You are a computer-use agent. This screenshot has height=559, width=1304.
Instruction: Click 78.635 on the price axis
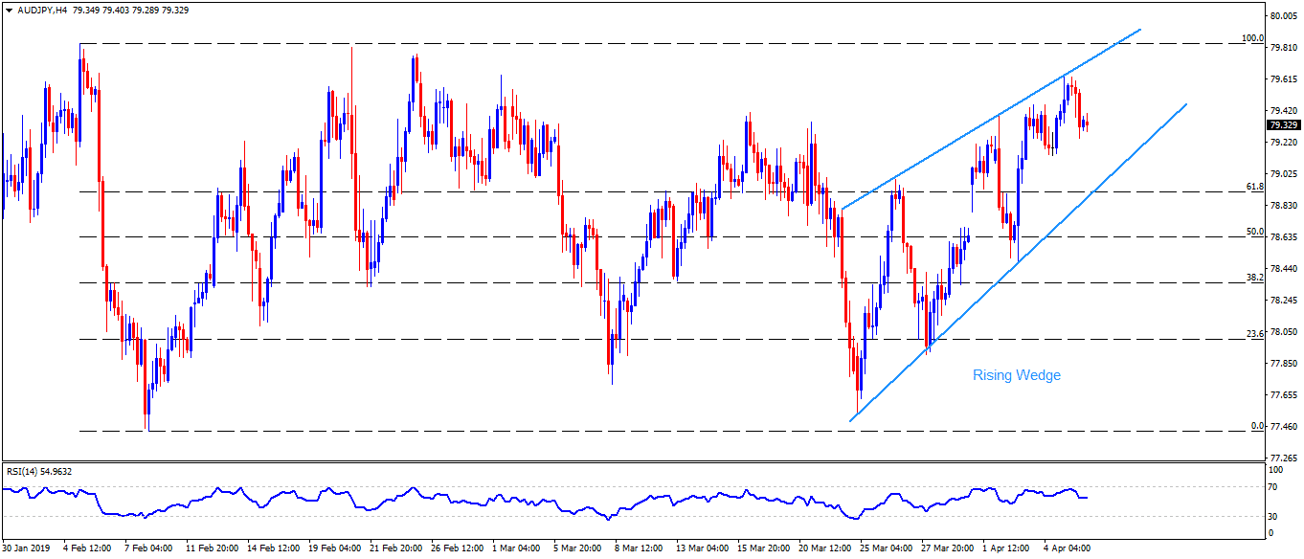(x=1284, y=236)
